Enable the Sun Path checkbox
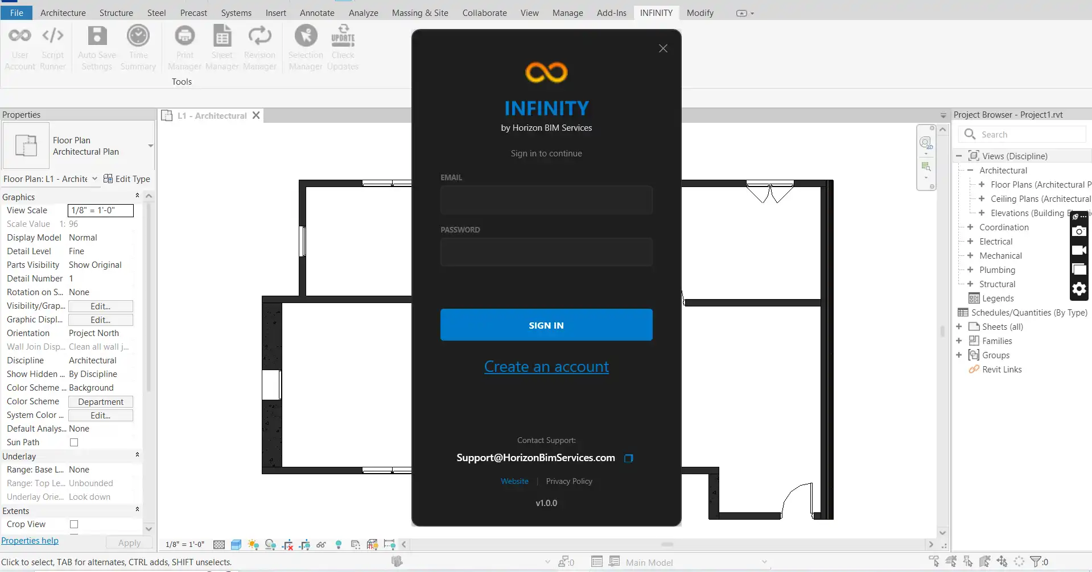 tap(74, 442)
